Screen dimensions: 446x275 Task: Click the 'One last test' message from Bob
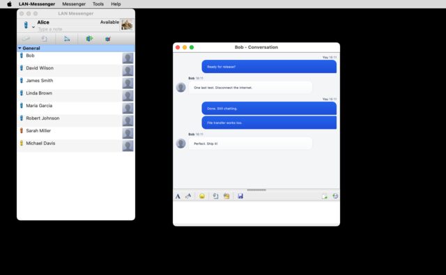pos(250,88)
